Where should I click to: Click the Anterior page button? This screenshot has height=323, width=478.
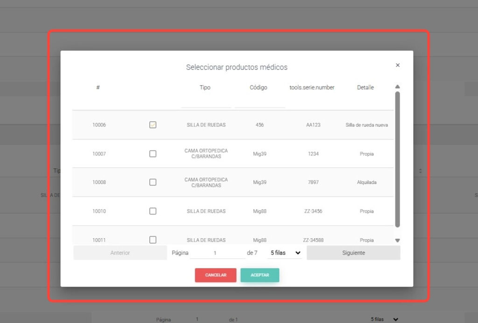pyautogui.click(x=120, y=253)
